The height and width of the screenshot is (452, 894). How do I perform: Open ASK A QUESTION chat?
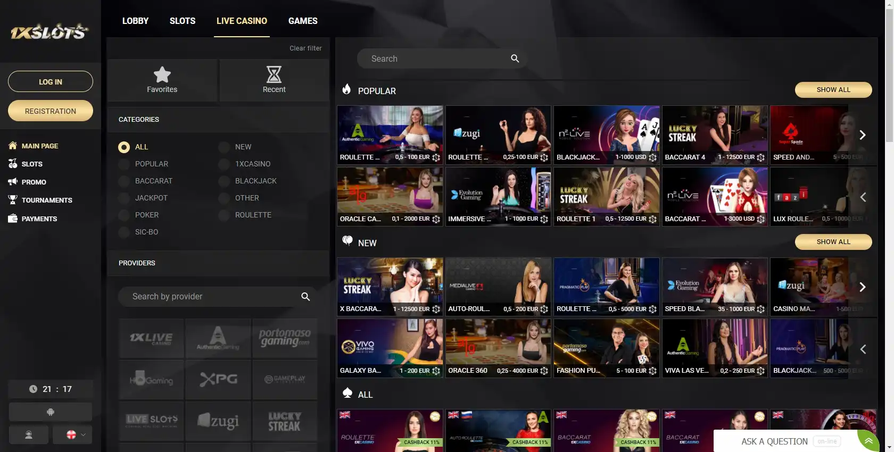tap(774, 441)
